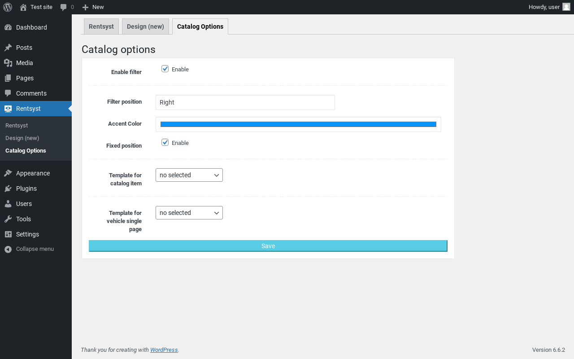Viewport: 574px width, 359px height.
Task: Click the Tools wrench icon
Action: (x=8, y=219)
